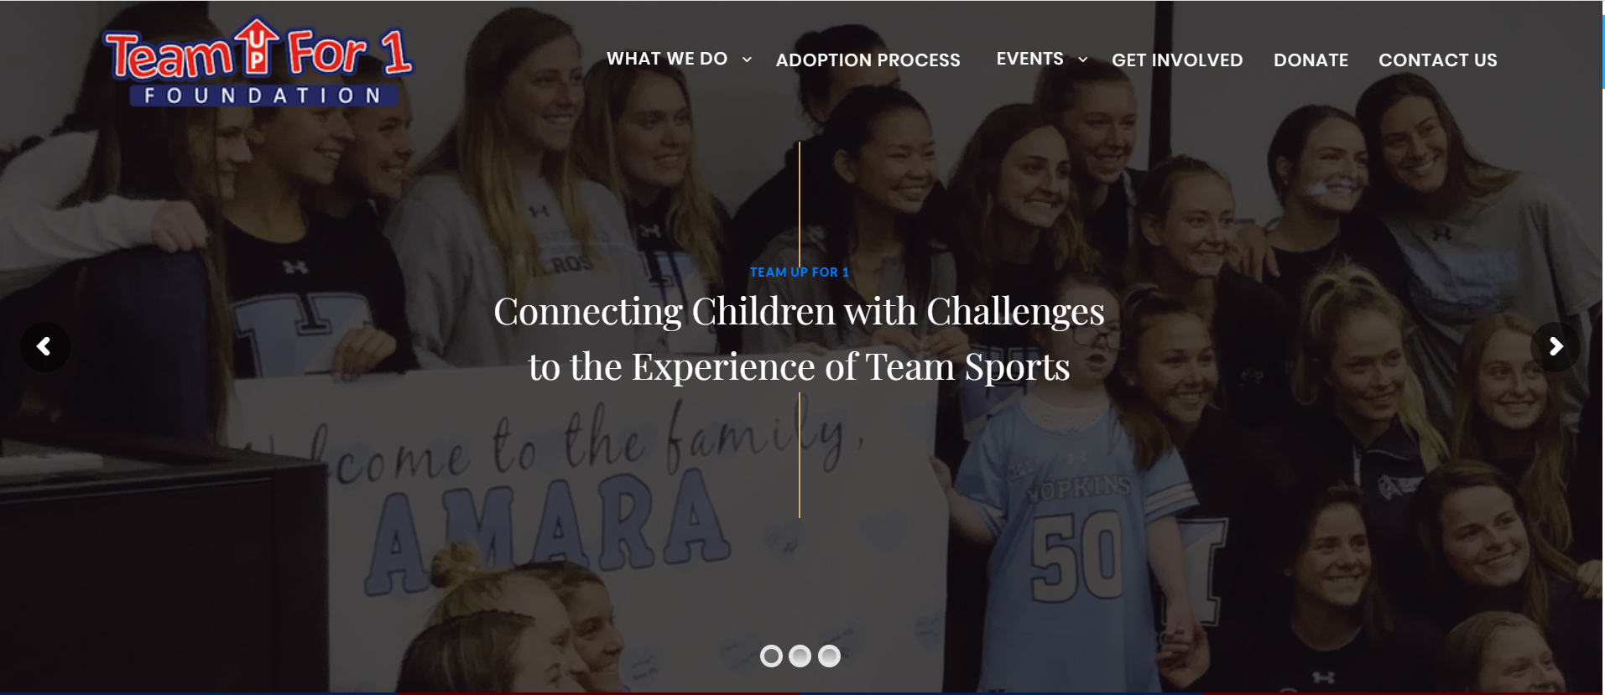Expand the Events chevron
The image size is (1605, 695).
coord(1083,60)
